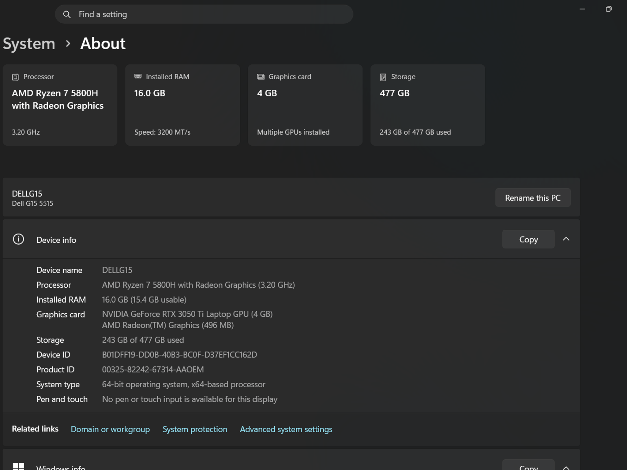Viewport: 627px width, 470px height.
Task: Click the Windows logo icon
Action: click(18, 466)
